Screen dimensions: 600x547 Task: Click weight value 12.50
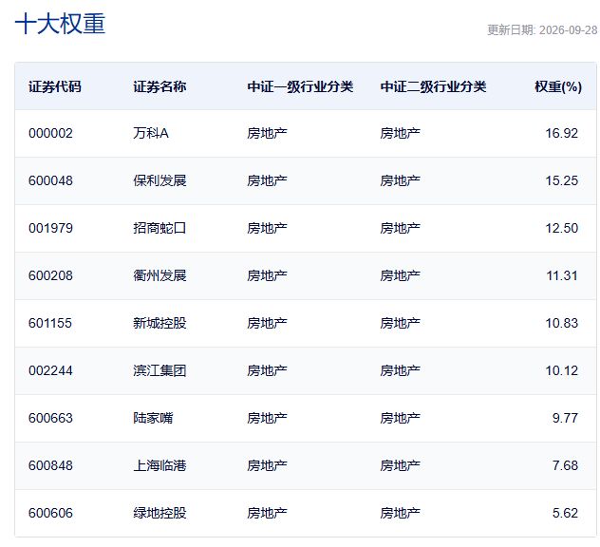[561, 228]
